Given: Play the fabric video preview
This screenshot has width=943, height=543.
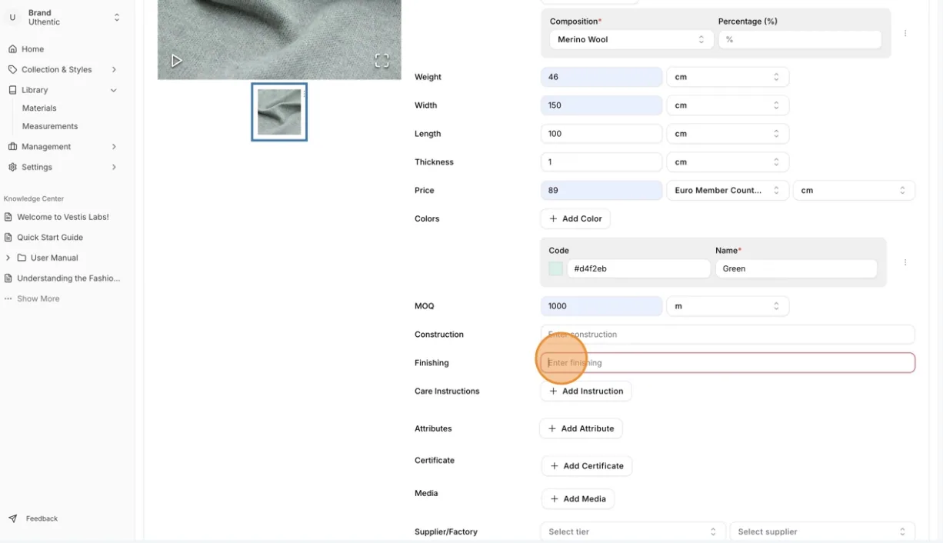Looking at the screenshot, I should coord(176,60).
